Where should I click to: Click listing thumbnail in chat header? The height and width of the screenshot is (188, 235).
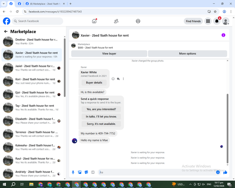[x=76, y=35]
